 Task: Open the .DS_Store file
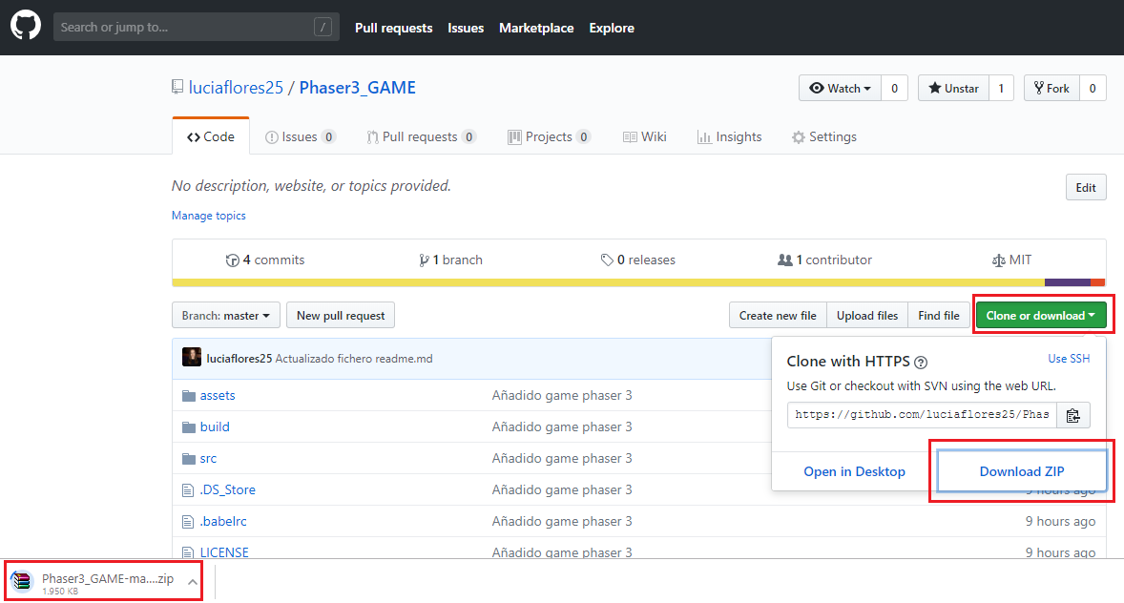227,489
